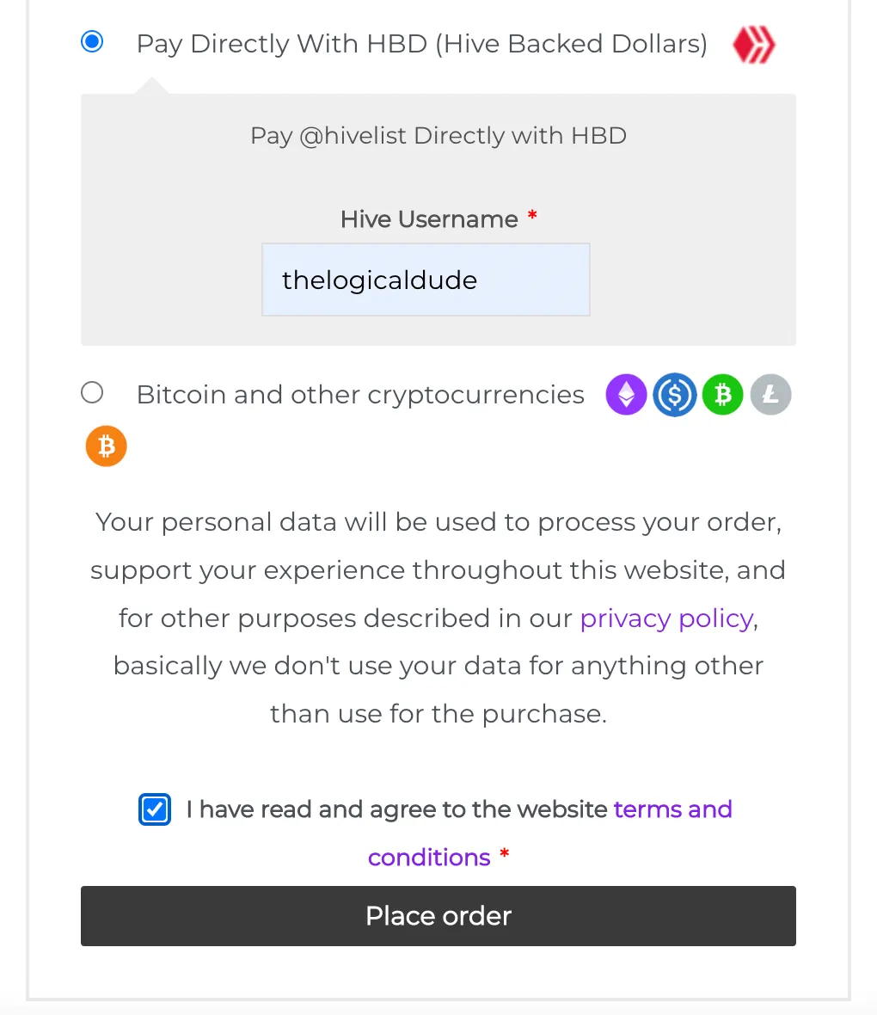Open the privacy policy link

pyautogui.click(x=666, y=618)
